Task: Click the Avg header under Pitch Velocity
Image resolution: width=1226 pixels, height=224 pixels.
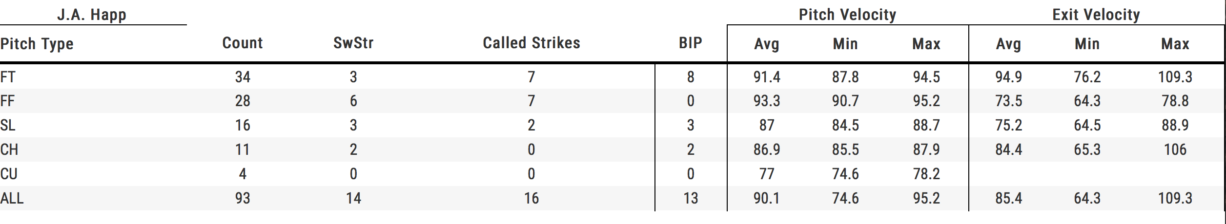Action: pos(767,44)
